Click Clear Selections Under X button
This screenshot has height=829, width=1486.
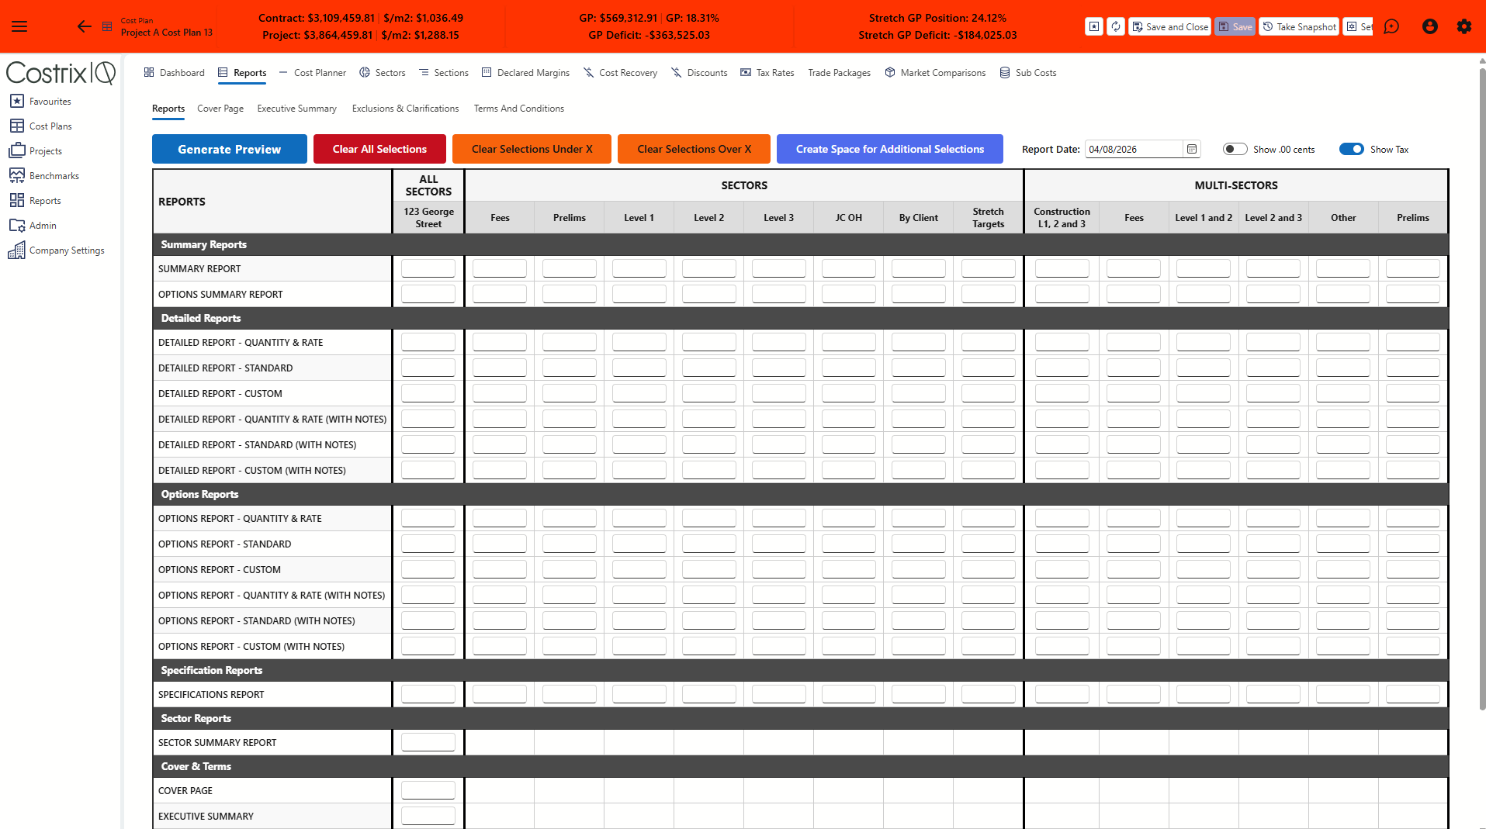pyautogui.click(x=532, y=149)
